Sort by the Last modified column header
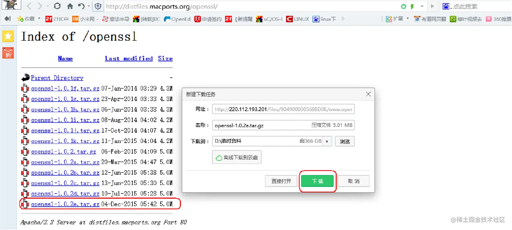 tap(129, 58)
